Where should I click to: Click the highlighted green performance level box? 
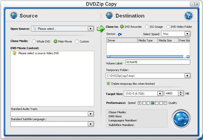152,103
